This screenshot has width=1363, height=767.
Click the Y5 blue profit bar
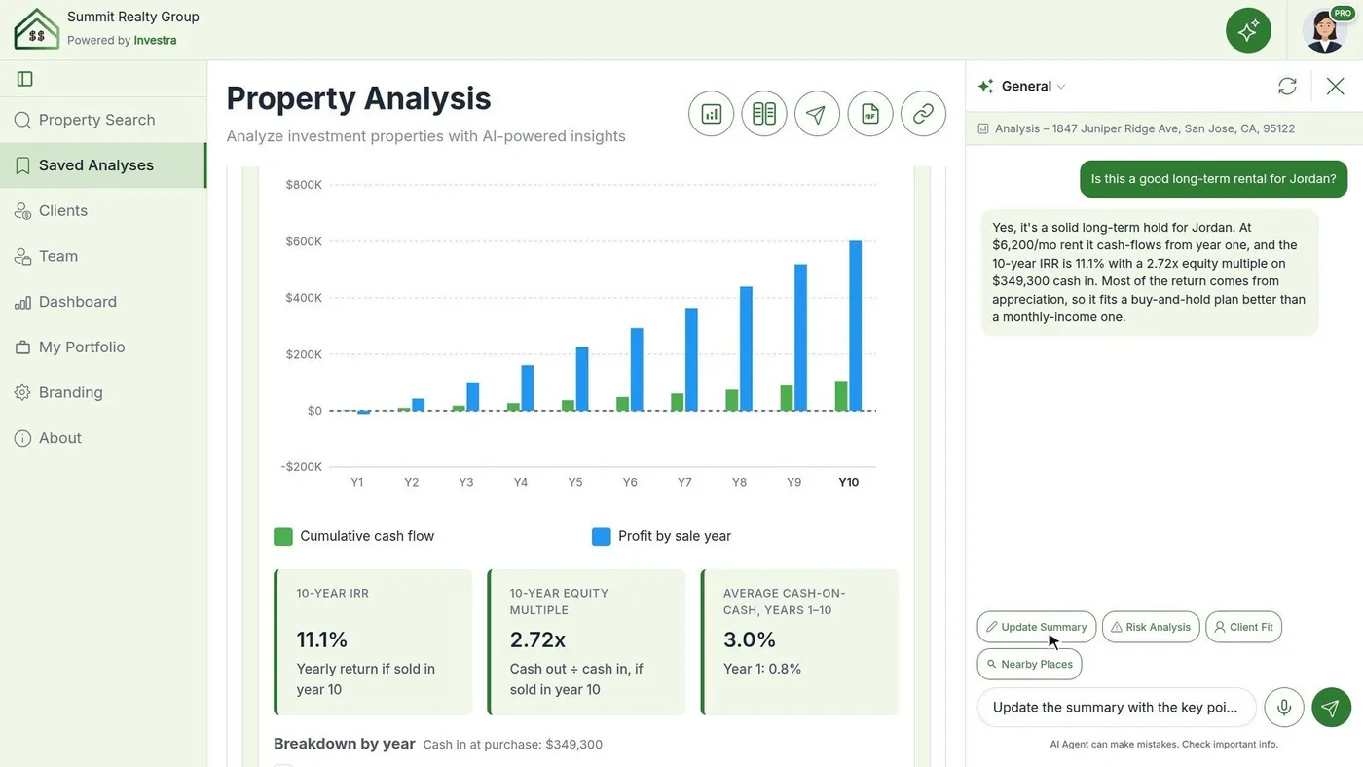point(582,379)
